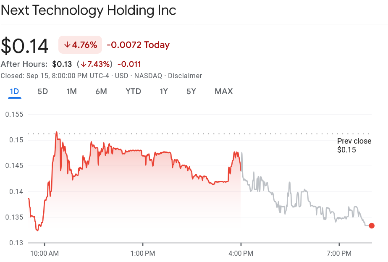
Task: Click the $0.14 current price
Action: click(x=25, y=46)
